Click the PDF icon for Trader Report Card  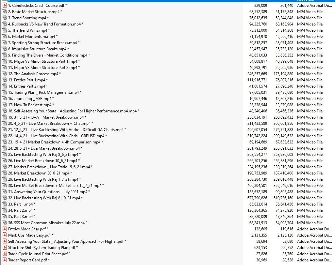tap(5, 260)
